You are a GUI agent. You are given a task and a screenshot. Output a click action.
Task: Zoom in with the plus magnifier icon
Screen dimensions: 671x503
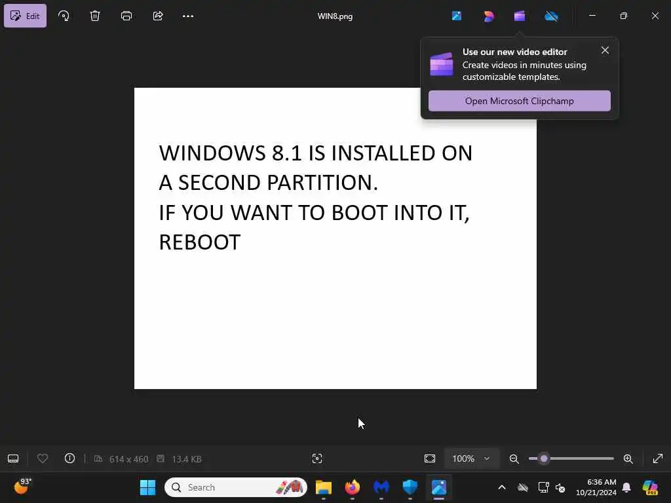(628, 458)
